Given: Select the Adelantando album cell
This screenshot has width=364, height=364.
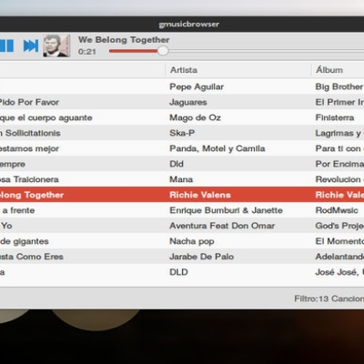Looking at the screenshot, I should (x=339, y=257).
